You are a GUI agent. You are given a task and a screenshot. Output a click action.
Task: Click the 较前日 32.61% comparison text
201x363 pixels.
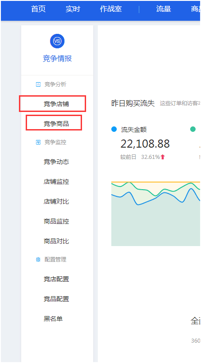(140, 157)
